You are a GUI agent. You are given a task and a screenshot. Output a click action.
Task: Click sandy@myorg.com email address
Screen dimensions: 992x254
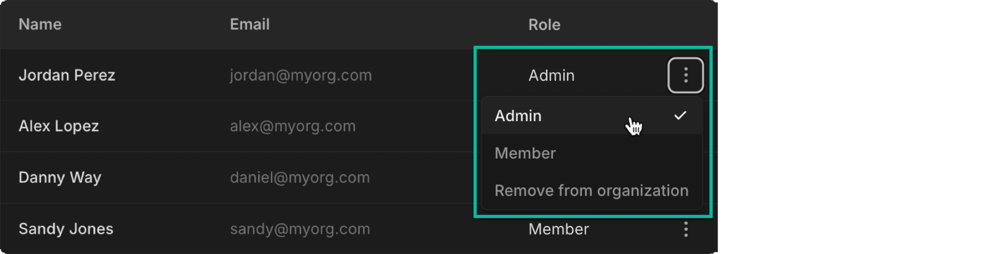[300, 229]
